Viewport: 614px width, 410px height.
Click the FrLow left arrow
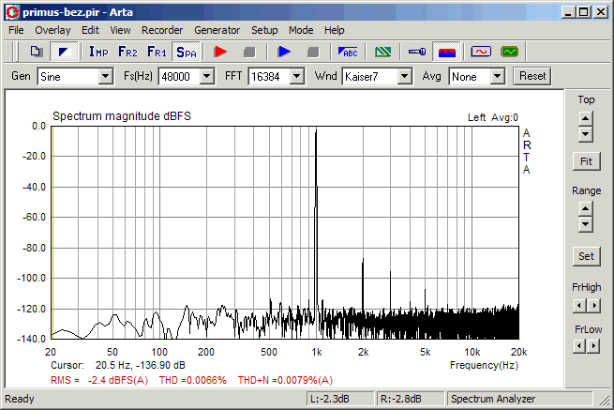(x=579, y=345)
